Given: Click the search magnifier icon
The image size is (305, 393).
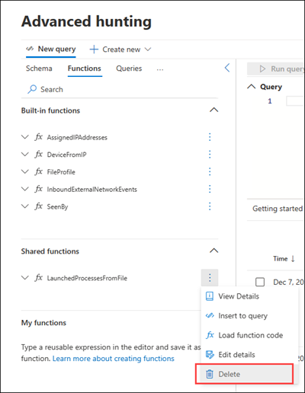Looking at the screenshot, I should 32,89.
